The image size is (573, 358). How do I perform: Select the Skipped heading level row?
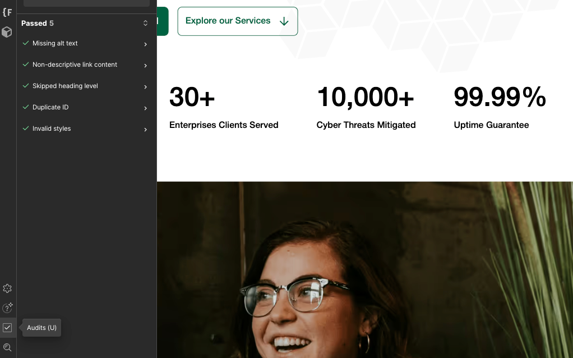pos(86,86)
